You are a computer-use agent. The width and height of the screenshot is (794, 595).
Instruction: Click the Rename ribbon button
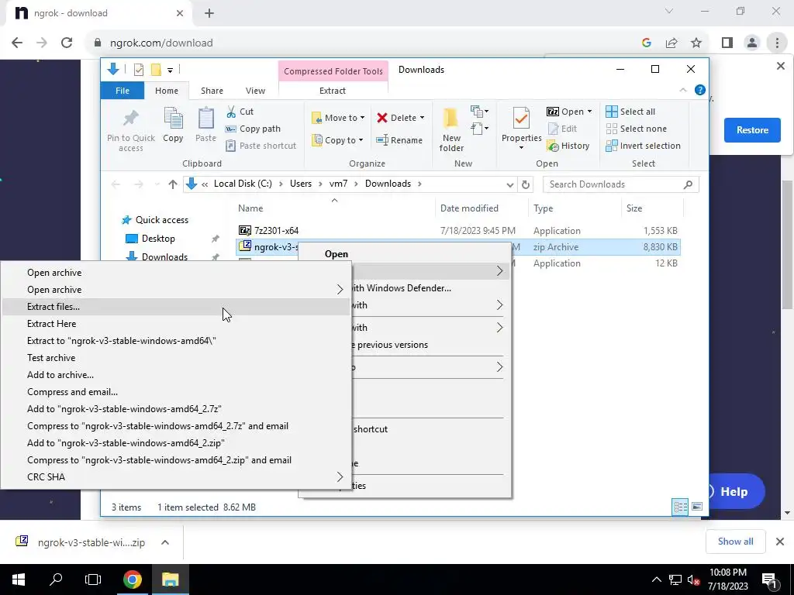399,140
